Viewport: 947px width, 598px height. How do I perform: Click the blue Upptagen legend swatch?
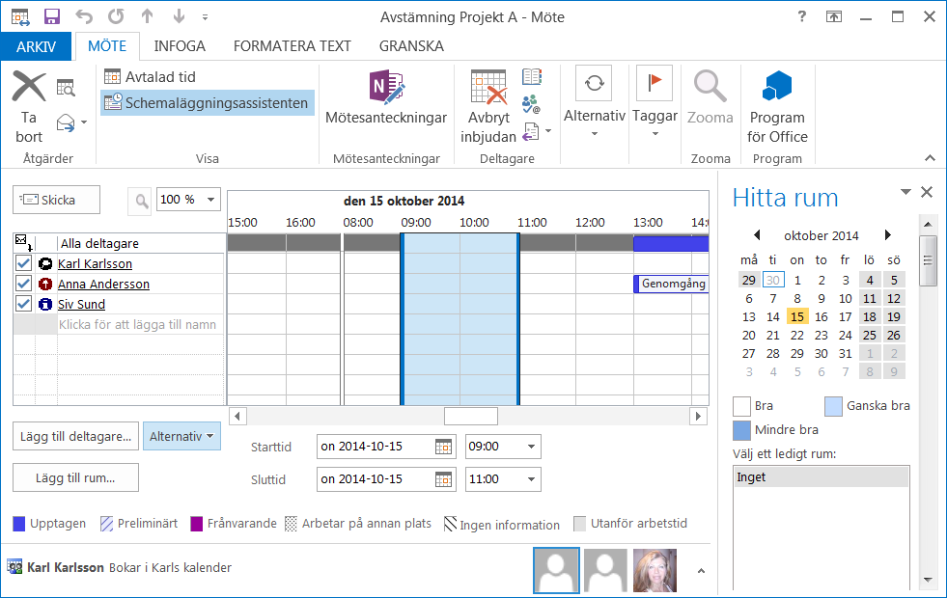coord(19,524)
